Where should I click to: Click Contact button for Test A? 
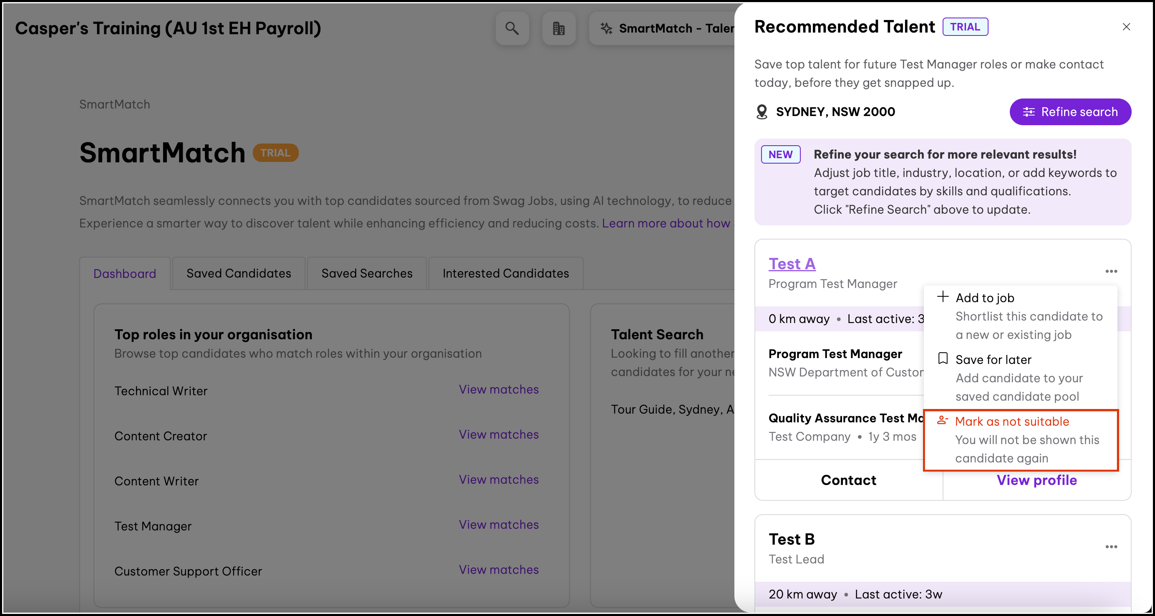(x=848, y=480)
